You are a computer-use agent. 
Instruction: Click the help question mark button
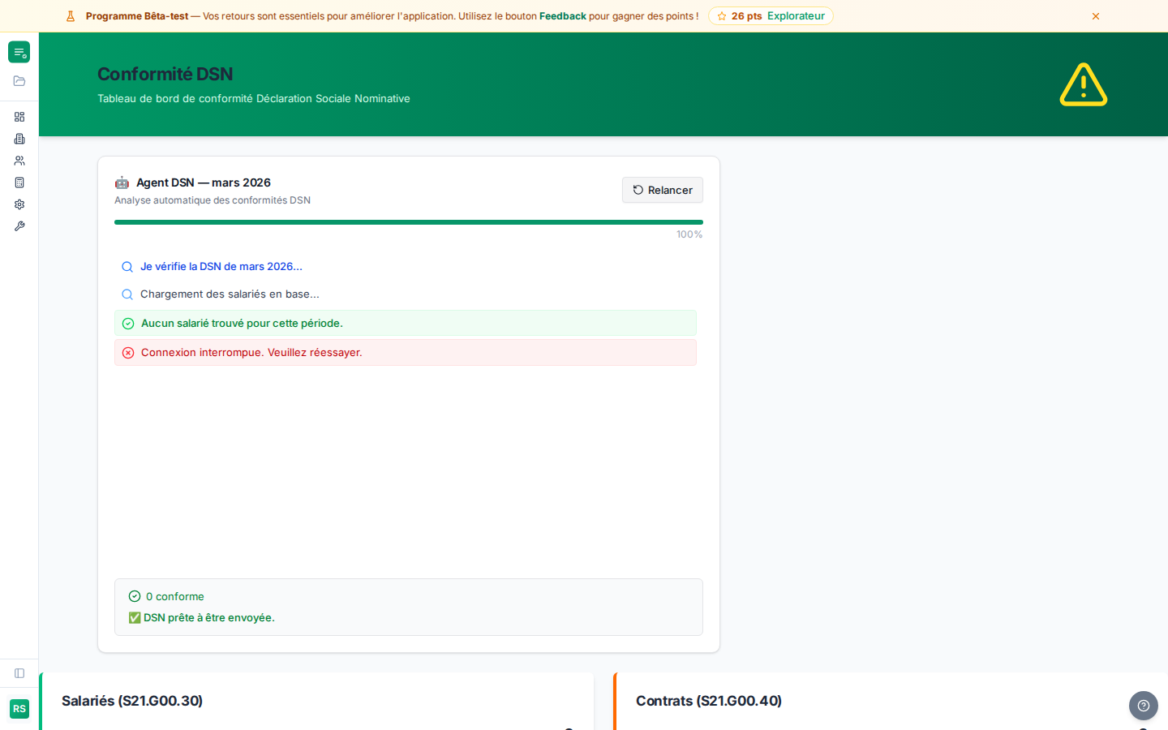coord(1143,706)
